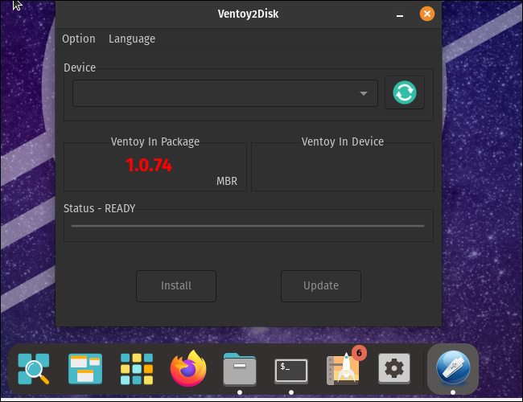Screen dimensions: 523x402
Task: Click the 1.0.74 package version text
Action: pyautogui.click(x=149, y=165)
